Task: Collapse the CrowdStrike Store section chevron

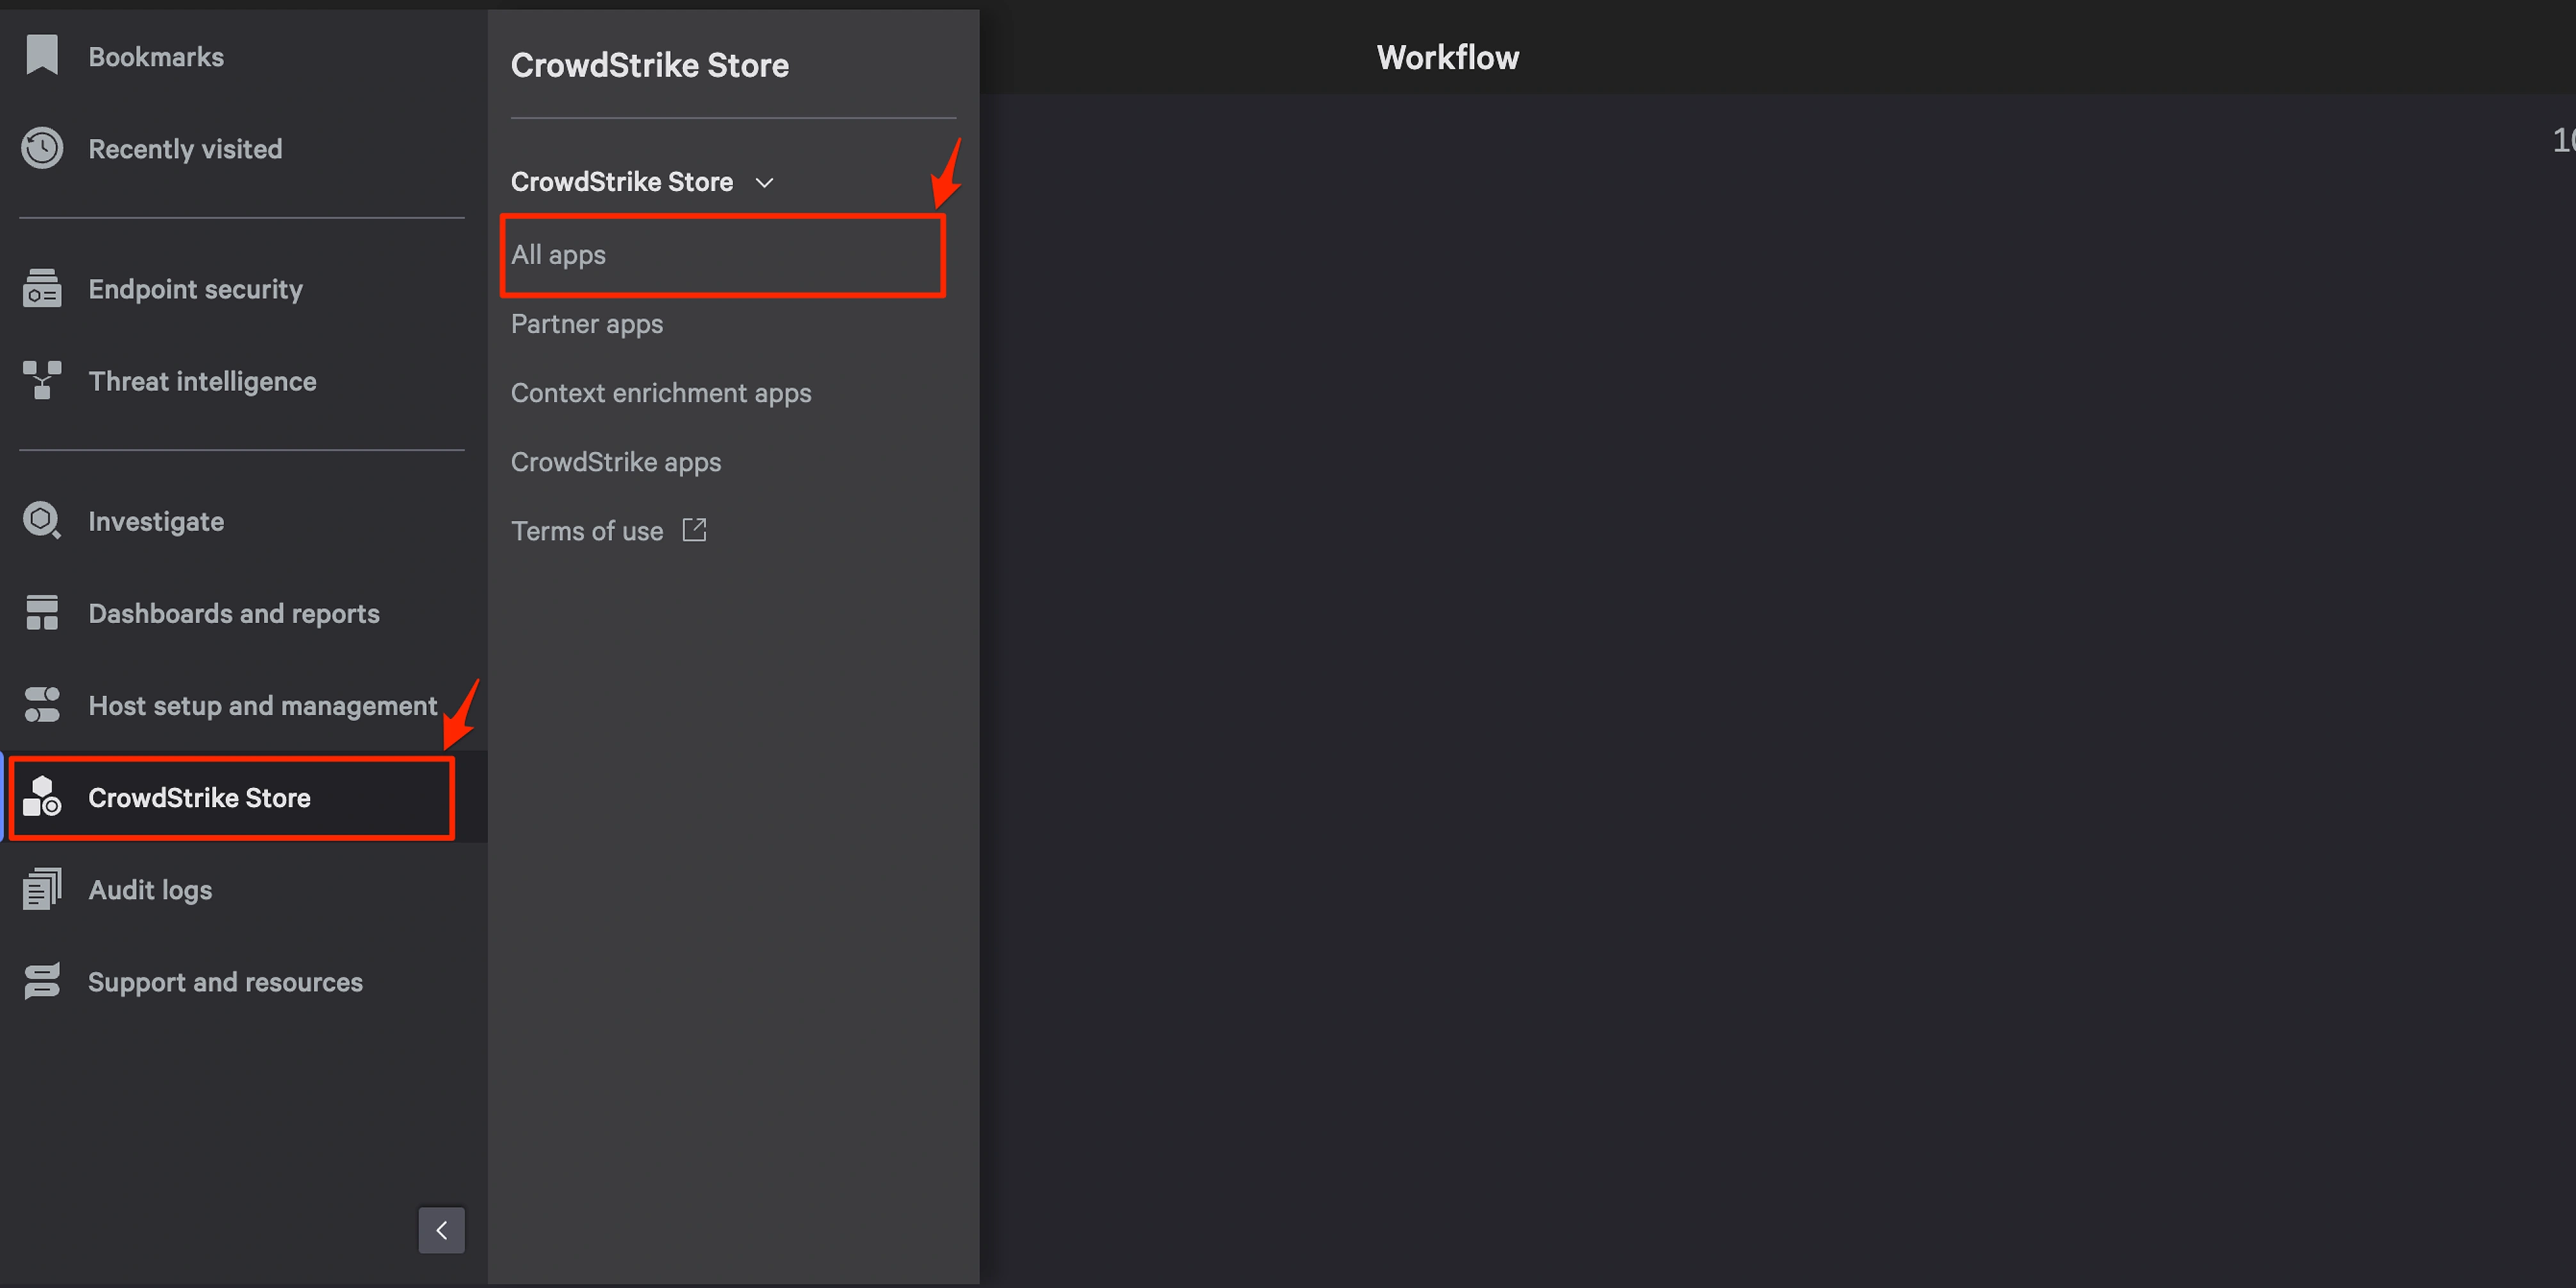Action: pyautogui.click(x=764, y=183)
